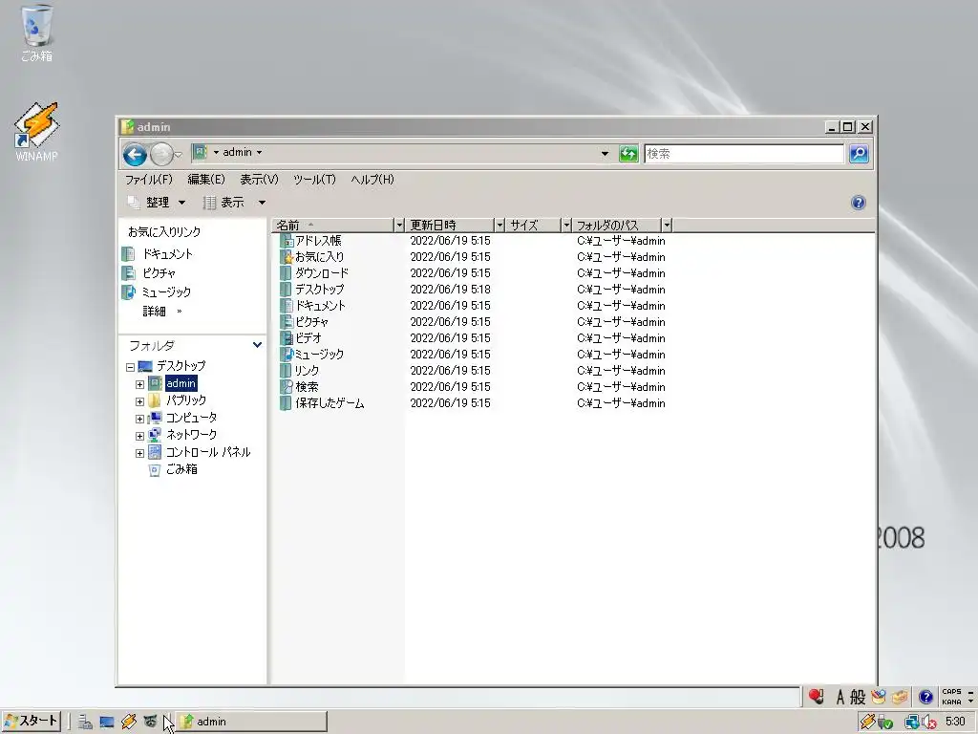Click the ごみ箱 icon in the folder tree
The image size is (978, 734).
[x=154, y=469]
